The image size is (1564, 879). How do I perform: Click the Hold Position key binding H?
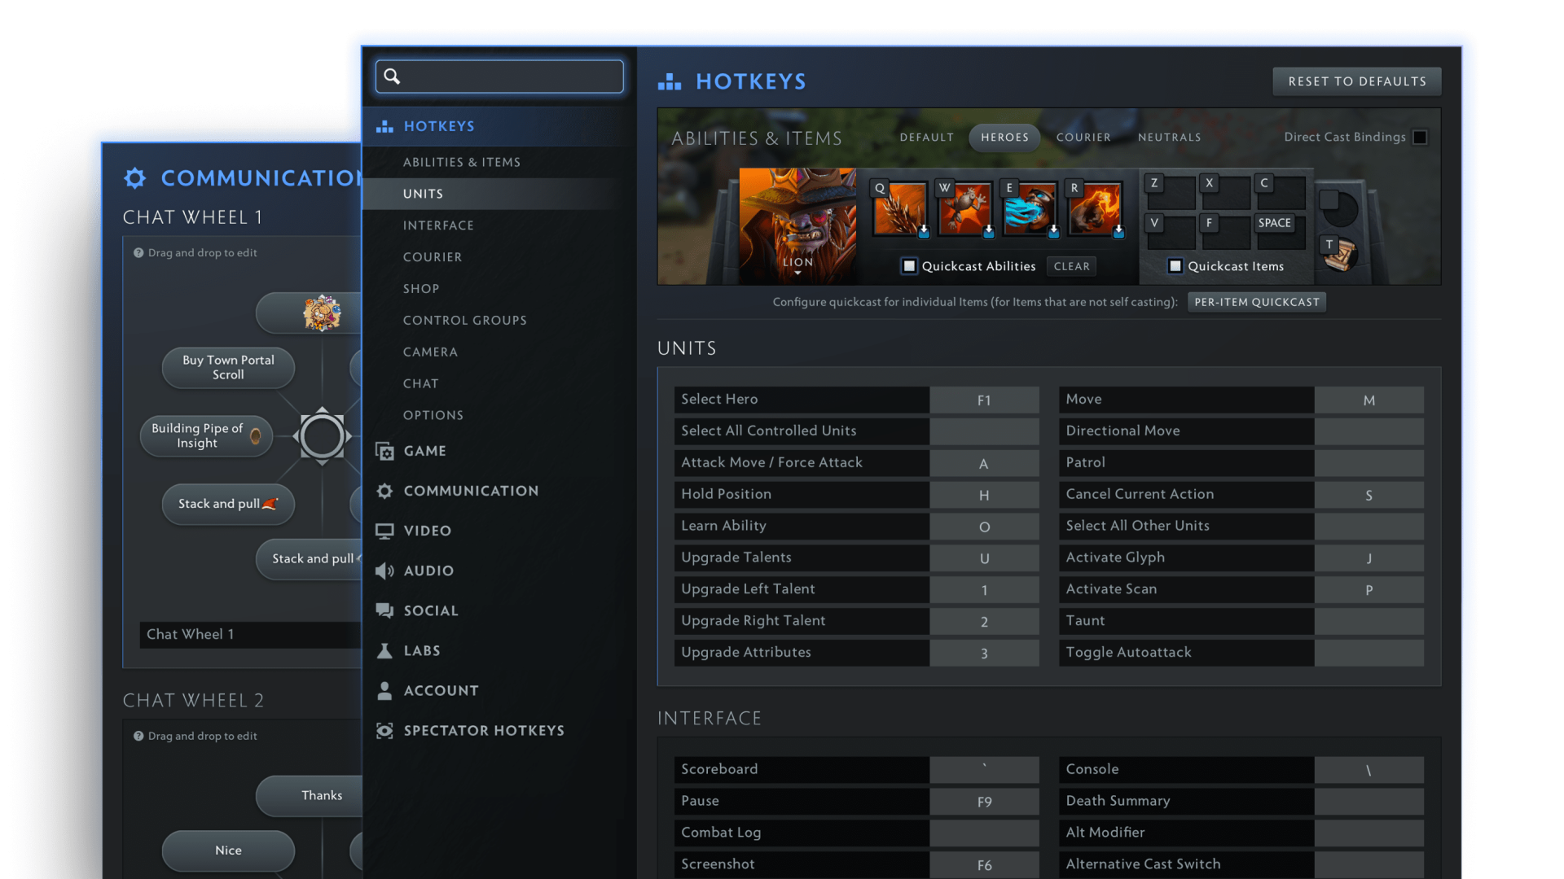point(984,495)
